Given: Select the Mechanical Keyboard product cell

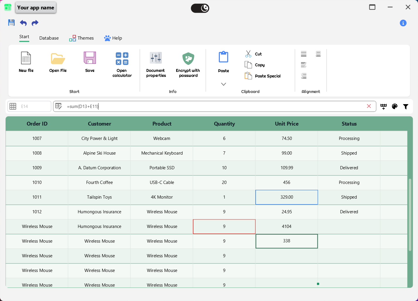Looking at the screenshot, I should [162, 153].
